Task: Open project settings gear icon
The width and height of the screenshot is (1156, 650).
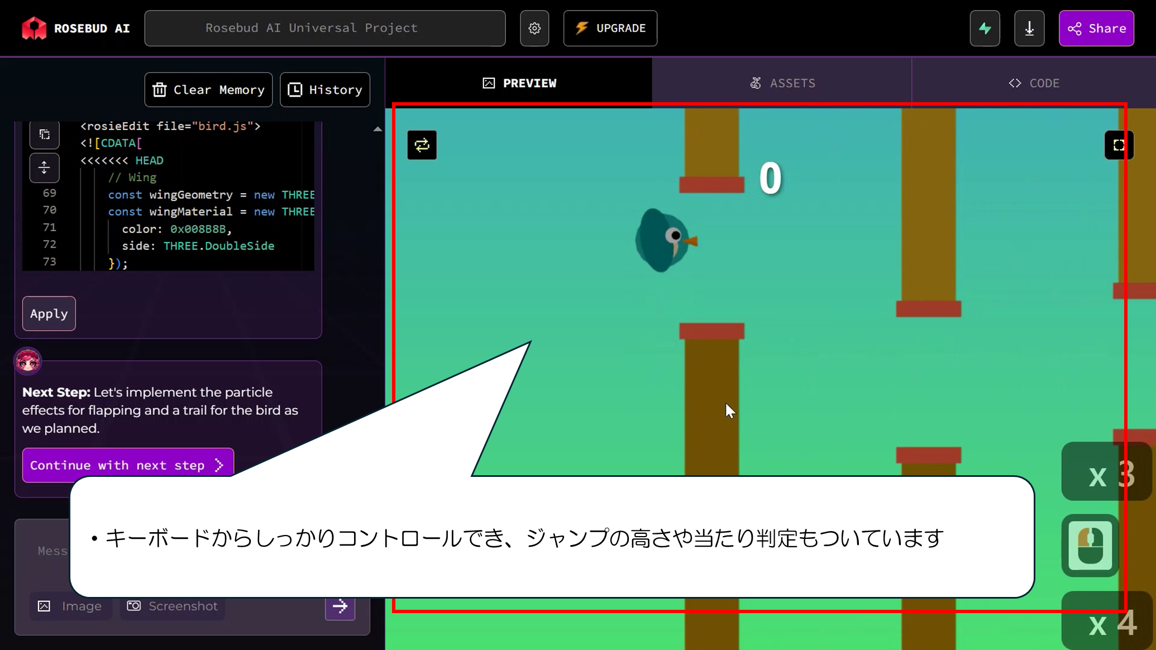Action: click(x=534, y=28)
